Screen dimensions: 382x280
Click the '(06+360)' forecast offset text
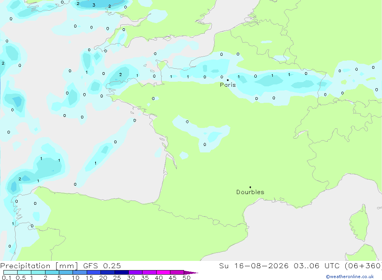coord(363,265)
